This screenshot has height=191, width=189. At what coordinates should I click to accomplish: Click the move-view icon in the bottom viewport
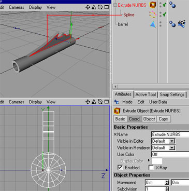click(x=88, y=102)
